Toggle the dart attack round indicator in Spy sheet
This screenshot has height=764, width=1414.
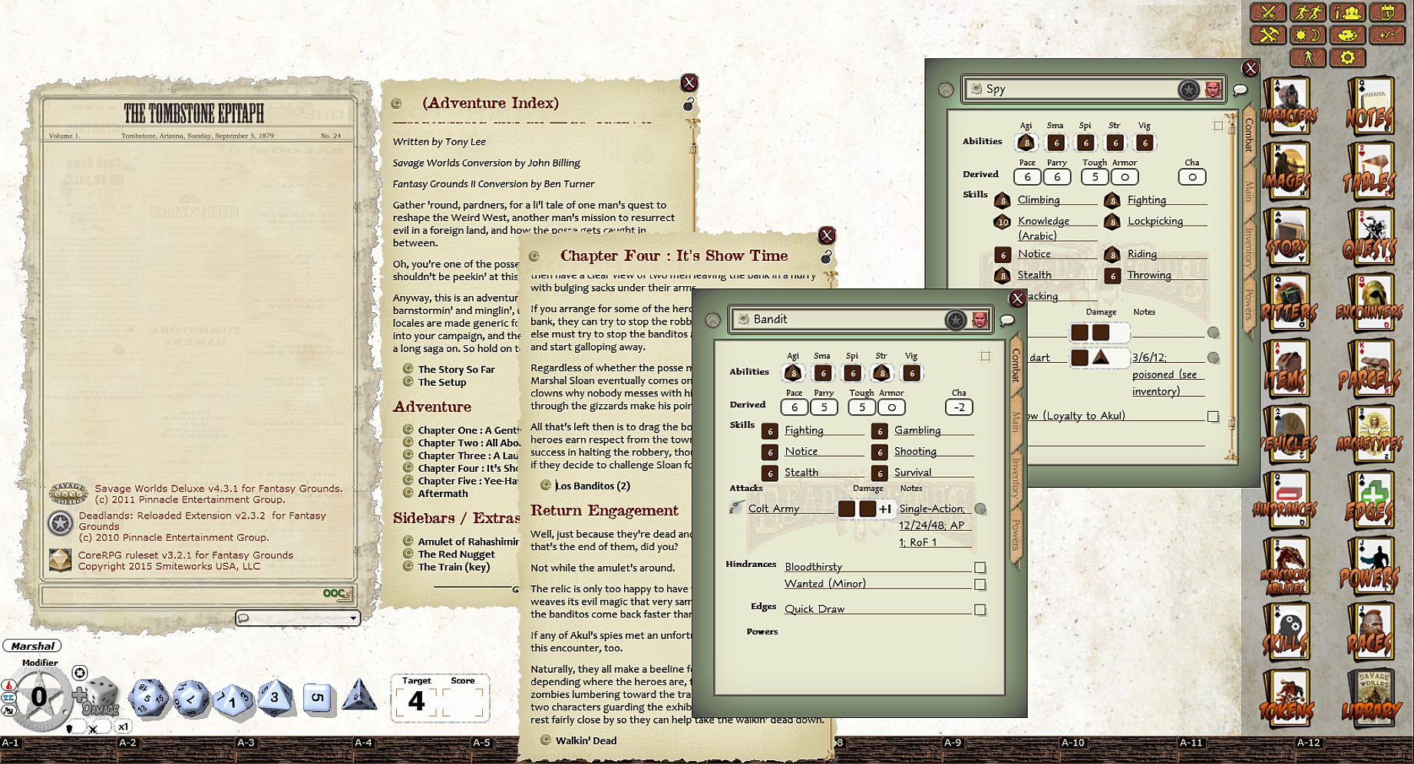click(1213, 357)
